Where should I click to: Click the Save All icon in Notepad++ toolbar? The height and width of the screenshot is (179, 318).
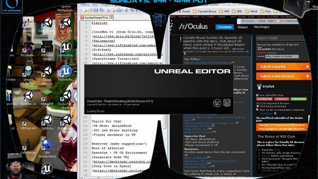101,10
